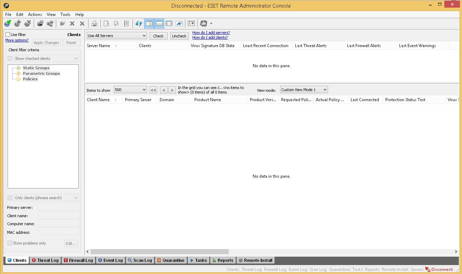This screenshot has width=462, height=274.
Task: Click the More options link
Action: click(x=17, y=40)
